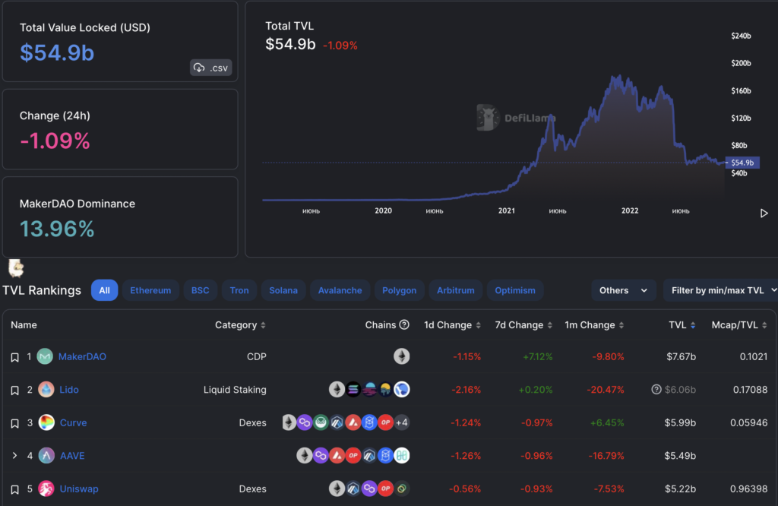Sort table by 1d Change
This screenshot has width=778, height=506.
click(x=452, y=325)
